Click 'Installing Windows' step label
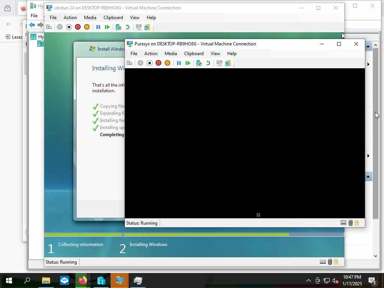Image resolution: width=384 pixels, height=288 pixels. coord(148,244)
